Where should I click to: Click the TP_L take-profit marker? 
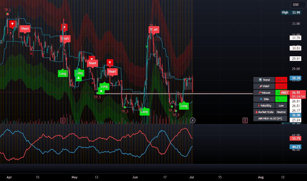coord(8,10)
